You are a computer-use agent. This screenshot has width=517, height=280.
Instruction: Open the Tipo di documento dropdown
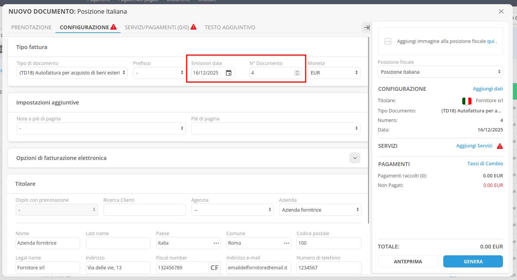tap(72, 73)
